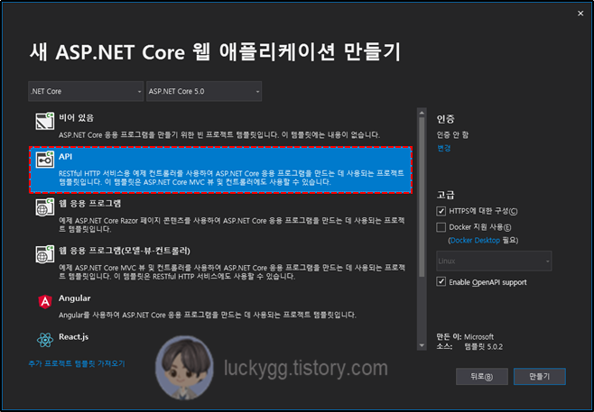Click the 만든 이: Microsoft text
Image resolution: width=594 pixels, height=412 pixels.
[465, 336]
